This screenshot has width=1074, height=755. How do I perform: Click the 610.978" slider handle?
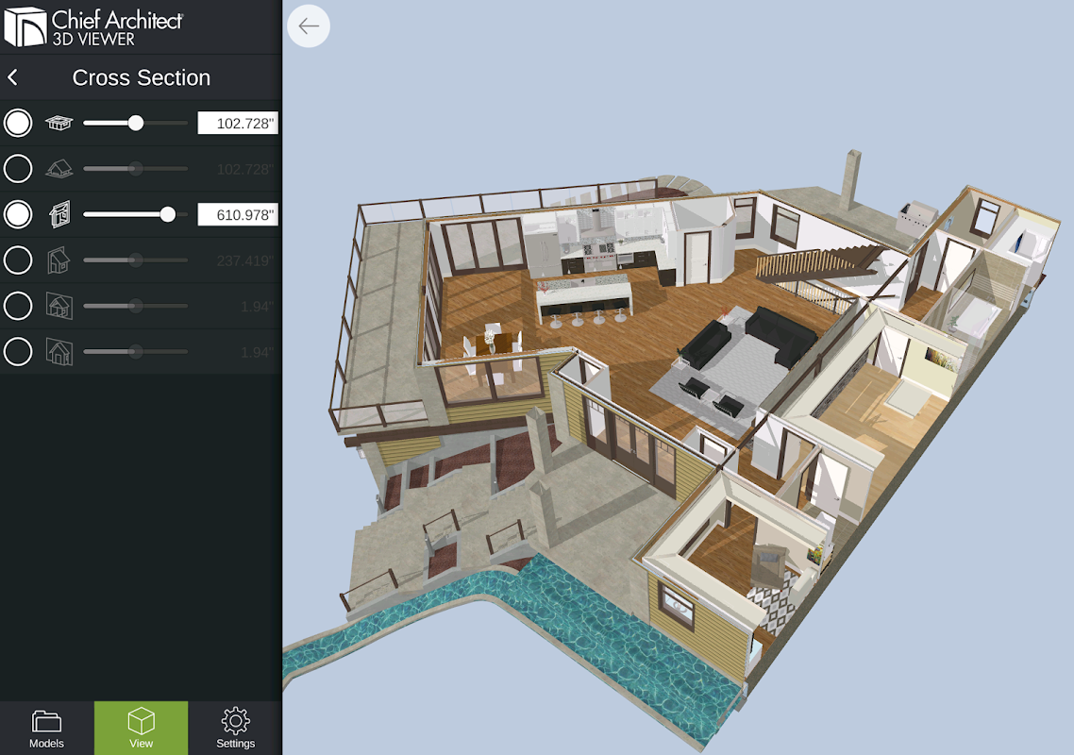168,214
